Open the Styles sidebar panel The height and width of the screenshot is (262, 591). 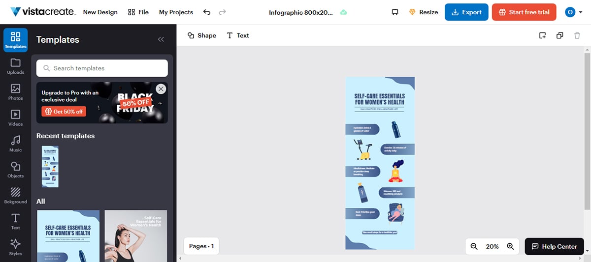15,247
